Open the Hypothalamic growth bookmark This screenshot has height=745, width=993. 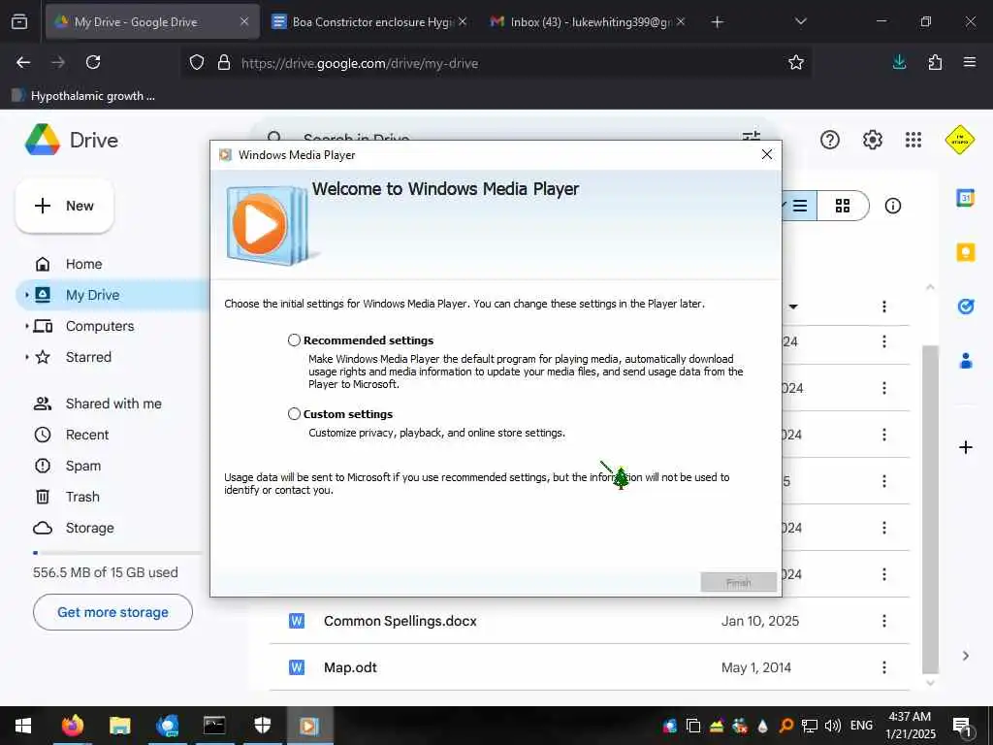click(83, 96)
